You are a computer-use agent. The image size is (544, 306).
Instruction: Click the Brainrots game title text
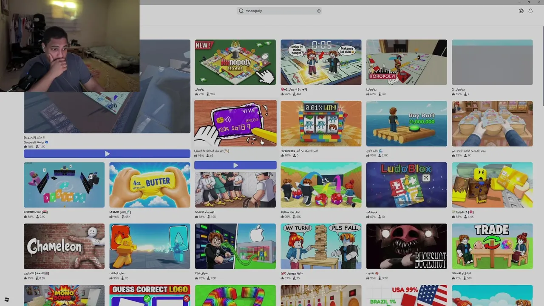tap(299, 151)
